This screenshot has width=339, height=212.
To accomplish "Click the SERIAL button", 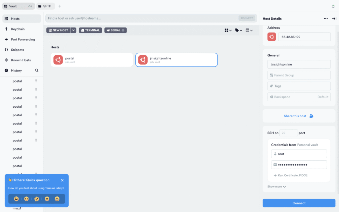I will click(116, 30).
